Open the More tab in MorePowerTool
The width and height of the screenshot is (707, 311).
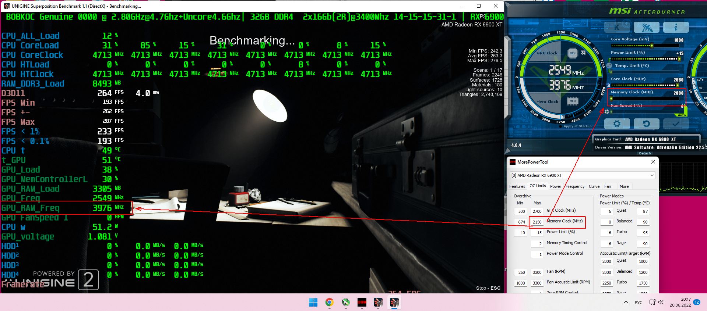coord(624,186)
